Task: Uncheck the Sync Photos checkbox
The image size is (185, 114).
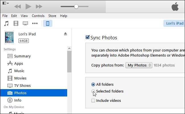Action: tap(88, 37)
